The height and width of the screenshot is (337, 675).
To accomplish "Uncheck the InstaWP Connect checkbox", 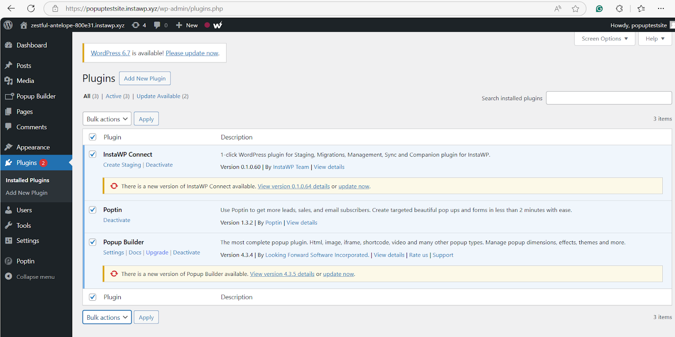I will pyautogui.click(x=93, y=154).
